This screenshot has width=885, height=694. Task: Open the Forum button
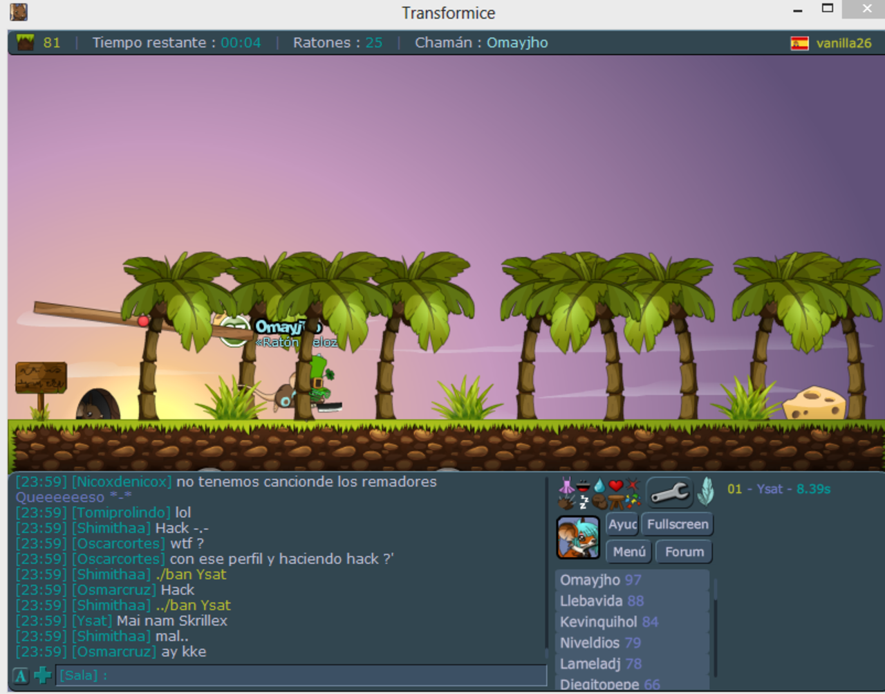click(684, 552)
